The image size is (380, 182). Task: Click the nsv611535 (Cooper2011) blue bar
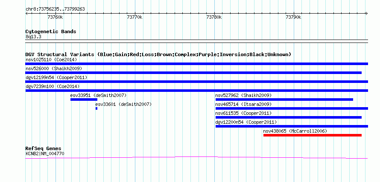(288, 117)
